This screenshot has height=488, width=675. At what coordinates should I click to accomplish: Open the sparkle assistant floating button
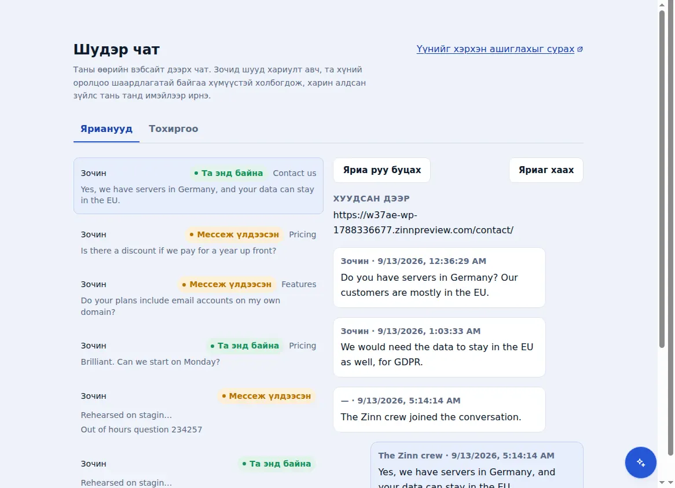point(640,462)
